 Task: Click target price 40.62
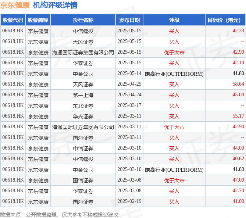tap(238, 158)
